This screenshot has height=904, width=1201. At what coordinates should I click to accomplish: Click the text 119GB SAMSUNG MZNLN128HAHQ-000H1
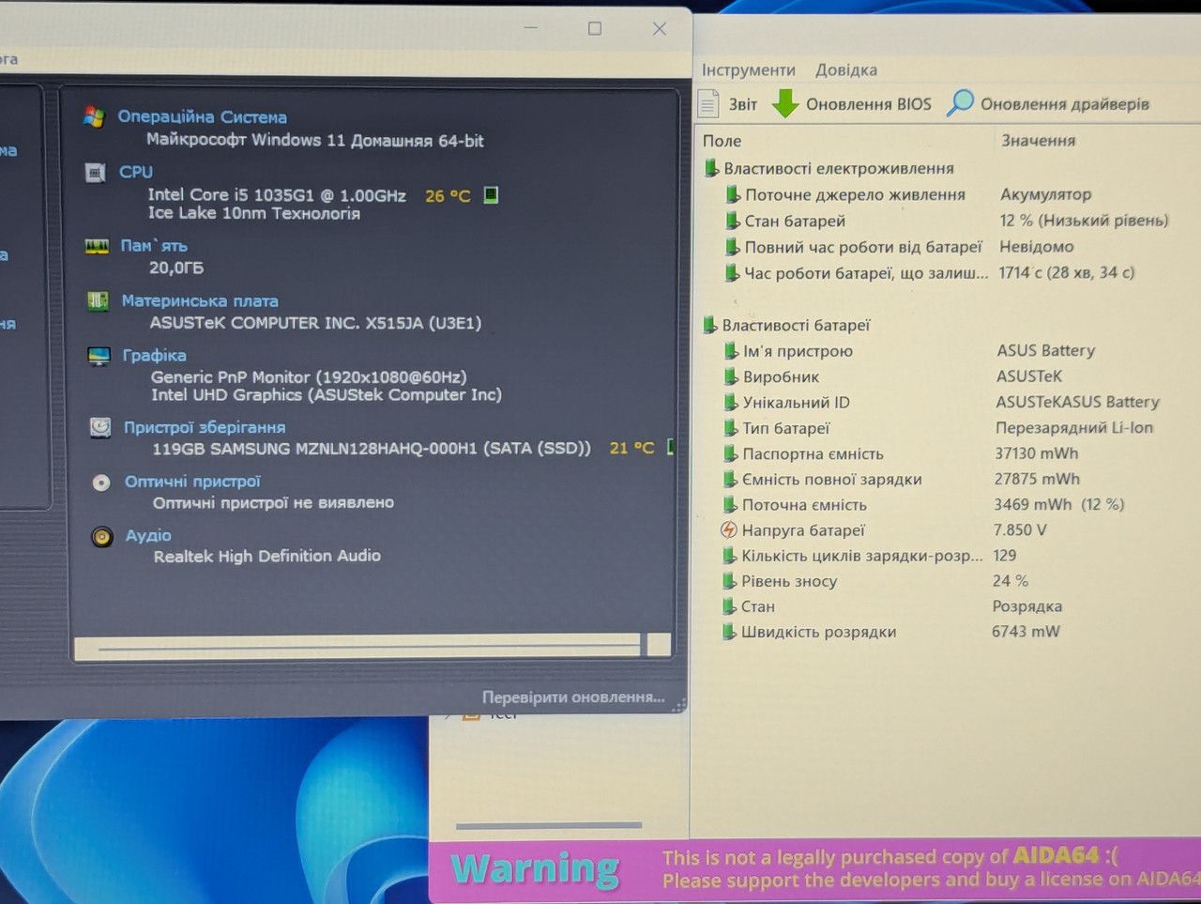point(315,449)
